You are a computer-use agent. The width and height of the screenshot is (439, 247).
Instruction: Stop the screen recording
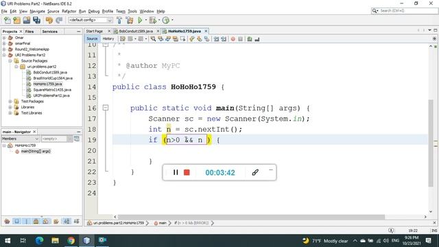point(187,172)
